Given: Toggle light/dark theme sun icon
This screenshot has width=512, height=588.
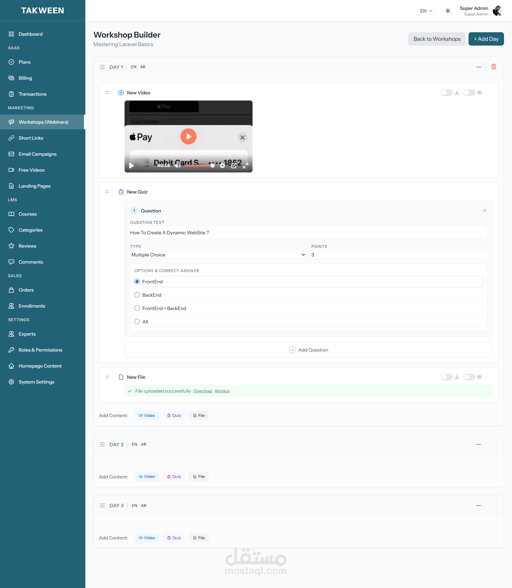Looking at the screenshot, I should 447,11.
